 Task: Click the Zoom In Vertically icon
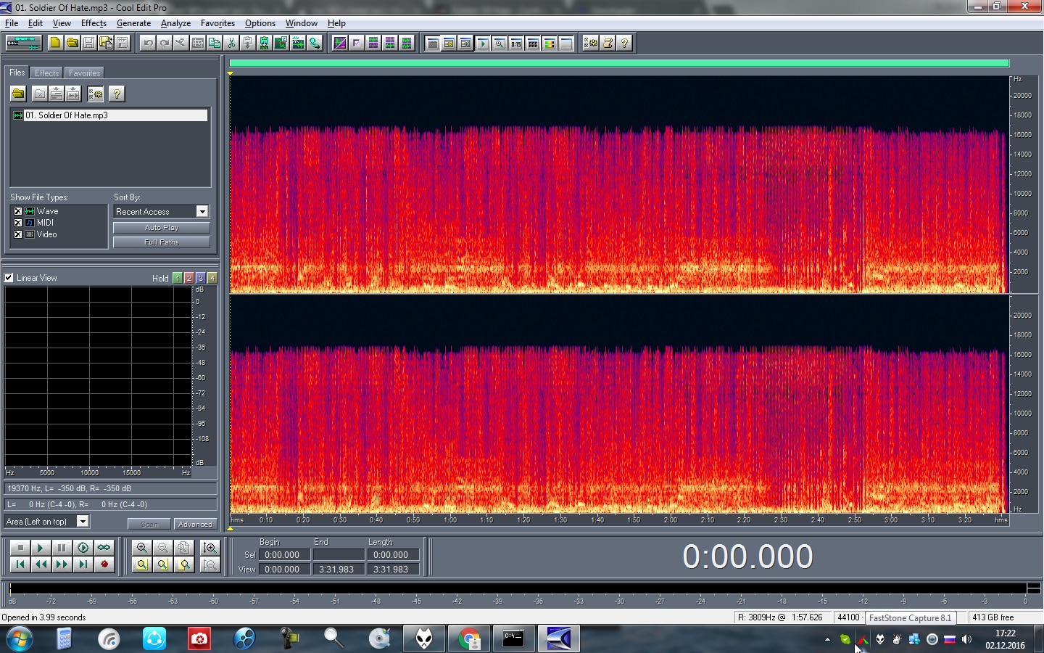210,548
